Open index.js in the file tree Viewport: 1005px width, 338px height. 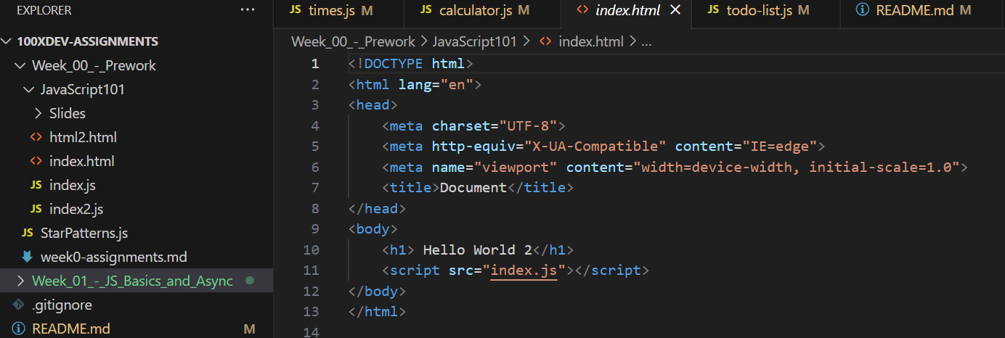tap(72, 185)
